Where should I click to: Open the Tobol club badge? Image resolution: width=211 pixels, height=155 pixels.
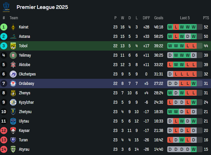coord(13,46)
